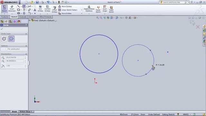The height and width of the screenshot is (116, 206).
Task: Expand the Linear Sketch Pattern dropdown arrow
Action: (81, 10)
